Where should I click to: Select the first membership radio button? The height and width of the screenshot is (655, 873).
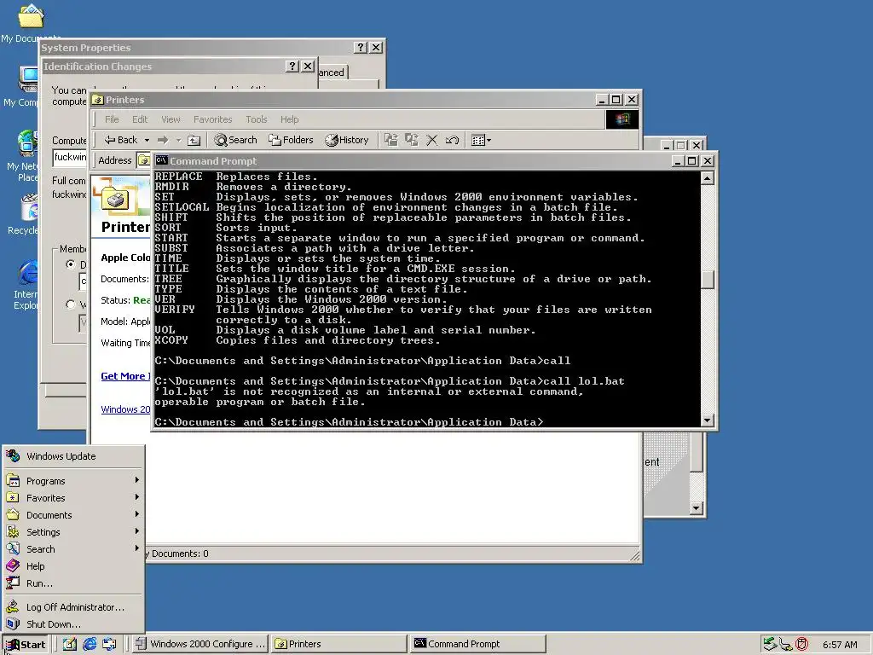click(x=71, y=264)
